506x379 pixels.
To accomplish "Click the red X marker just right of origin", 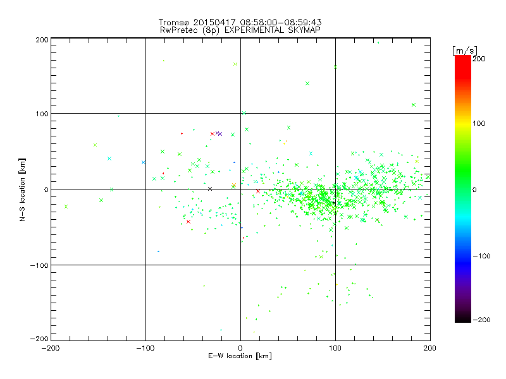I will [x=258, y=191].
